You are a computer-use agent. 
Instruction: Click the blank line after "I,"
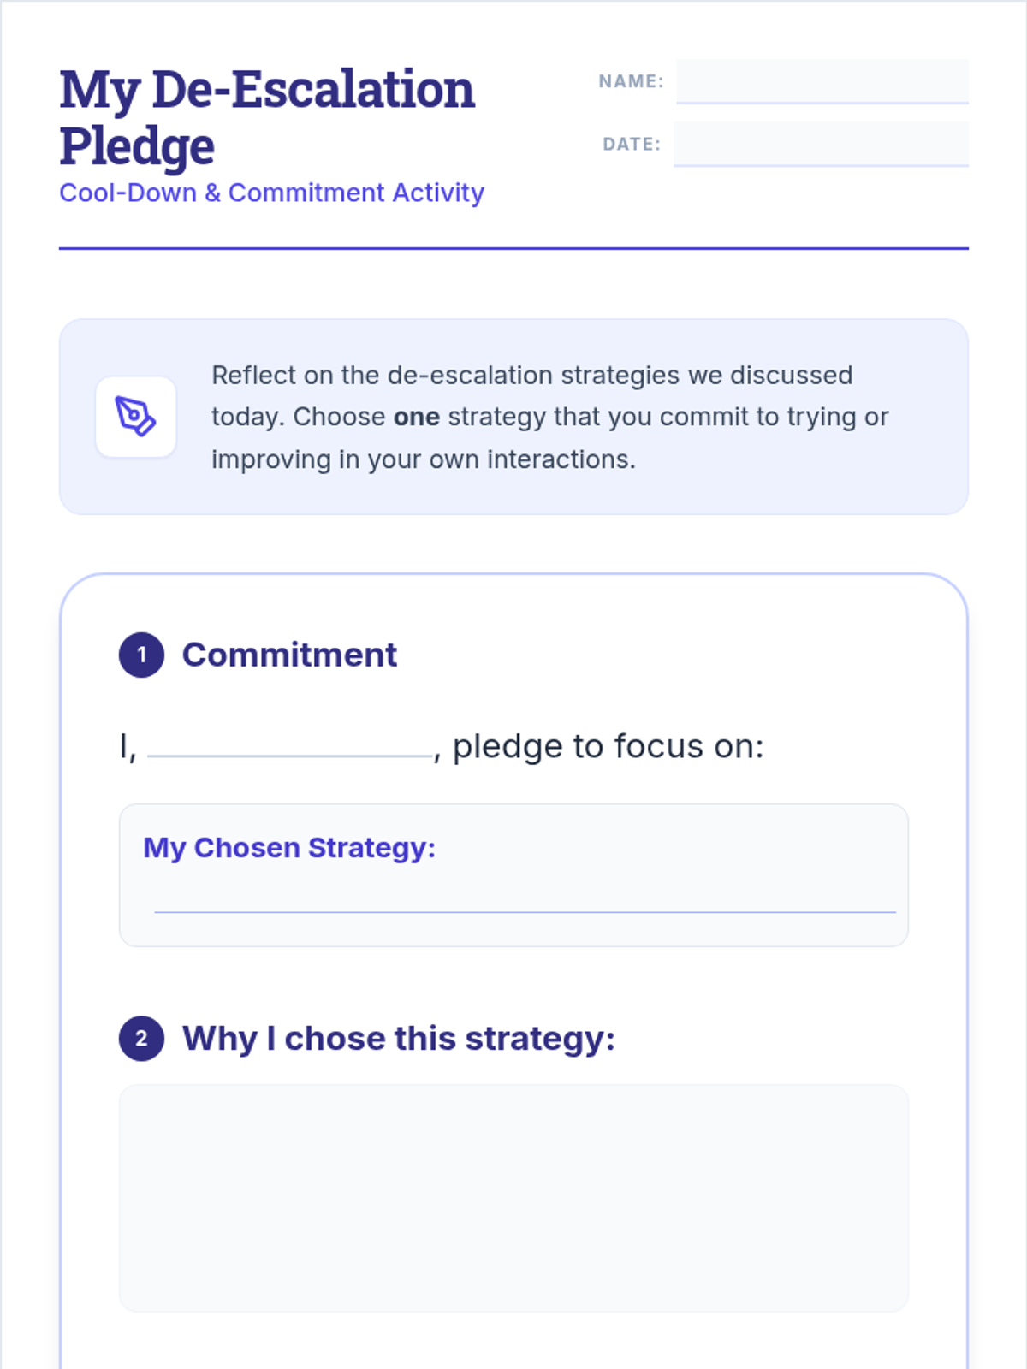pyautogui.click(x=290, y=748)
